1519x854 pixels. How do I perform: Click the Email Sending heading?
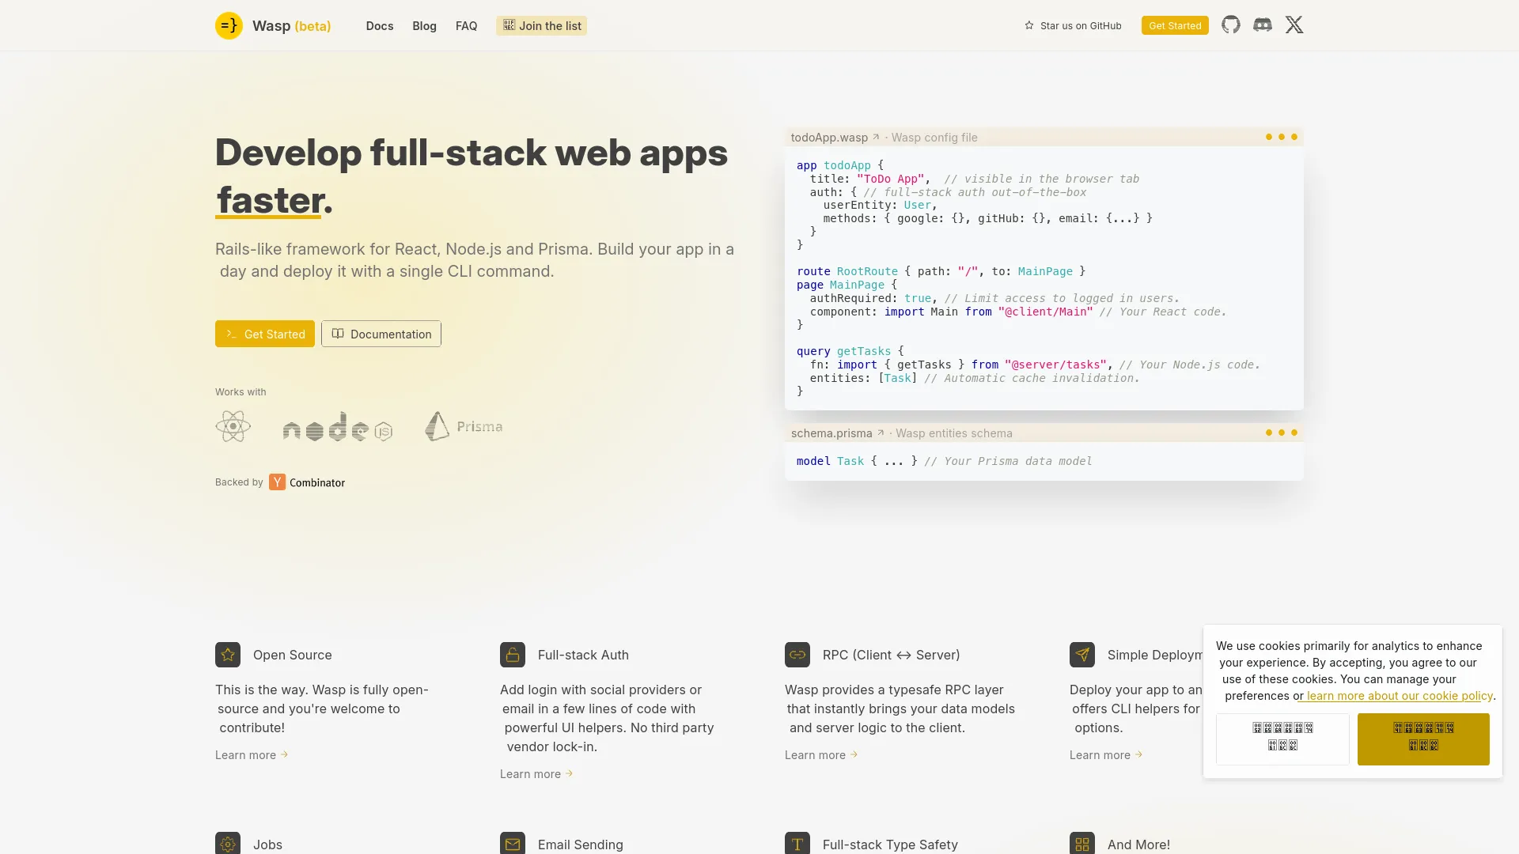click(581, 845)
